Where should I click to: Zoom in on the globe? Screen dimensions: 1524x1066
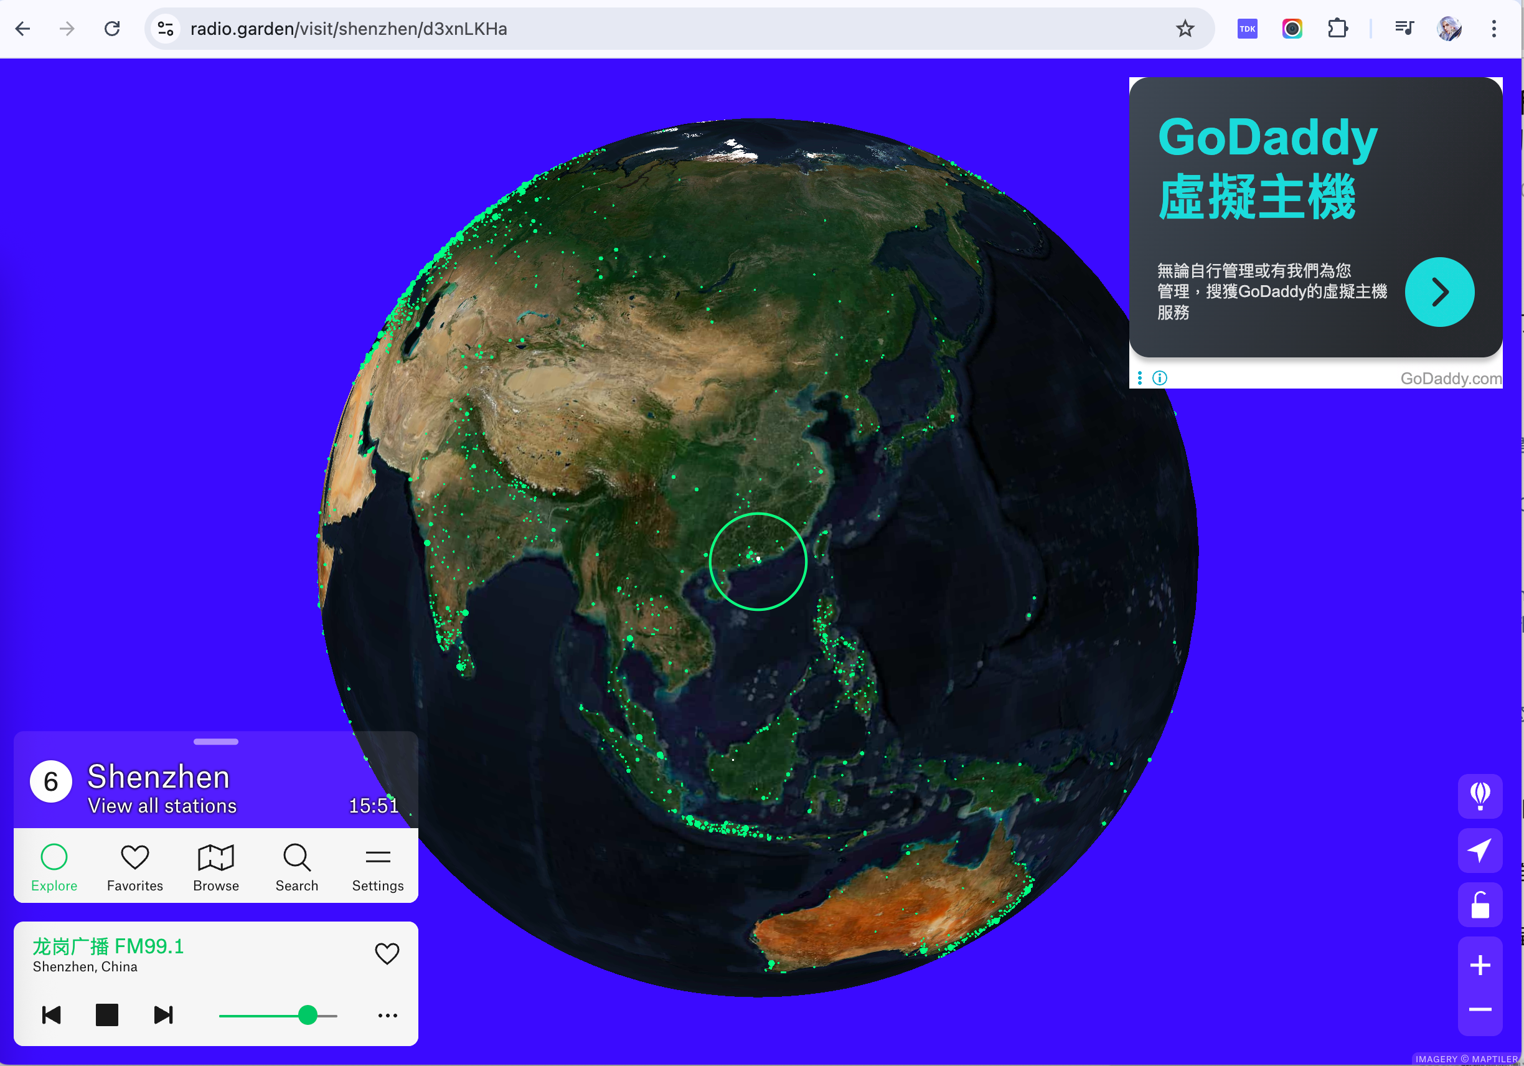[x=1480, y=965]
